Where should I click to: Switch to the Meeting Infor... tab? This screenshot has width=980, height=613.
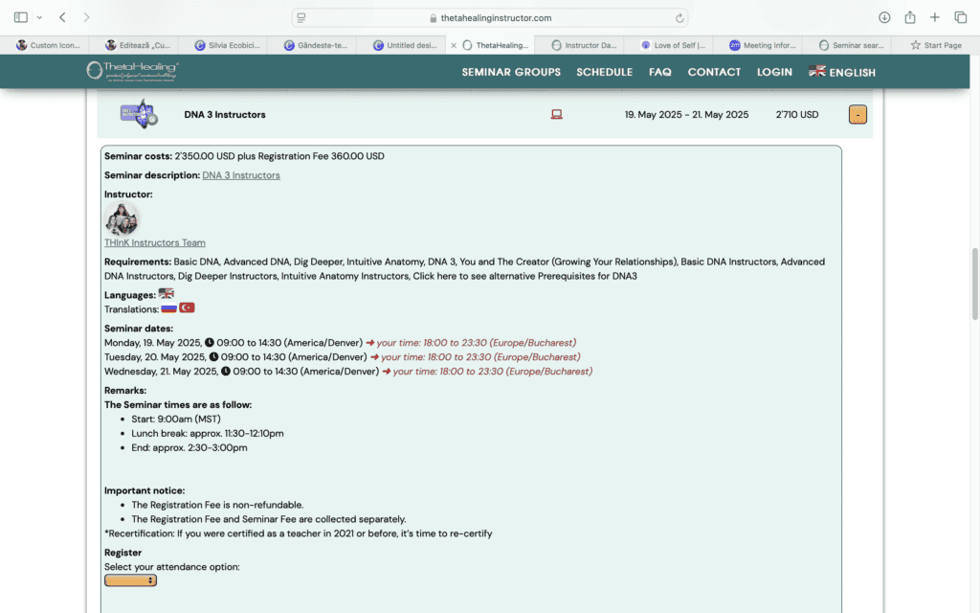point(762,45)
